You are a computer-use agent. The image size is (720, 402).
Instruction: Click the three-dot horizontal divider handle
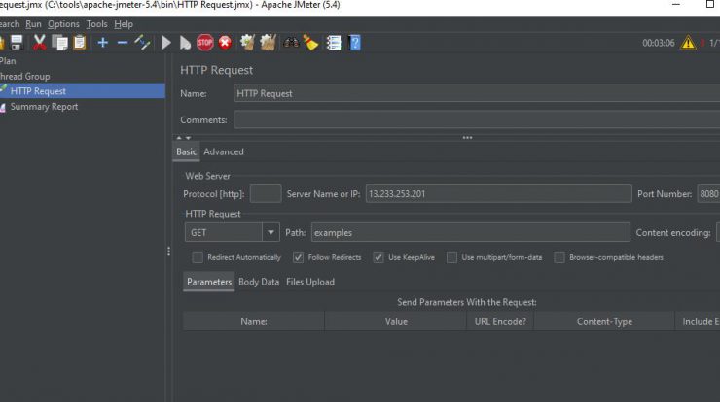[x=467, y=137]
